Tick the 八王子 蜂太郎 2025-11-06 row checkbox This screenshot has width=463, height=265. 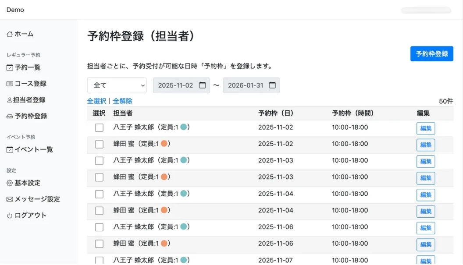(x=100, y=227)
